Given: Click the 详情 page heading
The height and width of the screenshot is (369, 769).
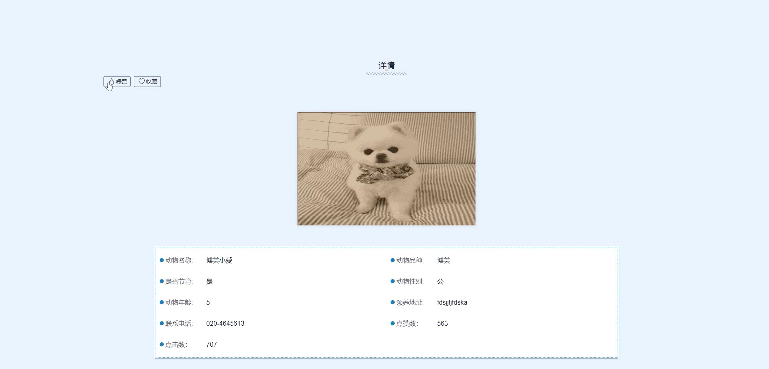Looking at the screenshot, I should (386, 65).
